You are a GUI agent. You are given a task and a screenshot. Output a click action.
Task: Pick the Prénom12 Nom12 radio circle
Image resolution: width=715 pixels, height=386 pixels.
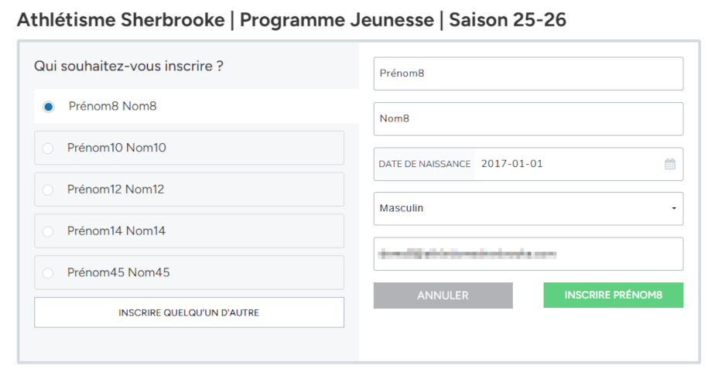(x=48, y=190)
